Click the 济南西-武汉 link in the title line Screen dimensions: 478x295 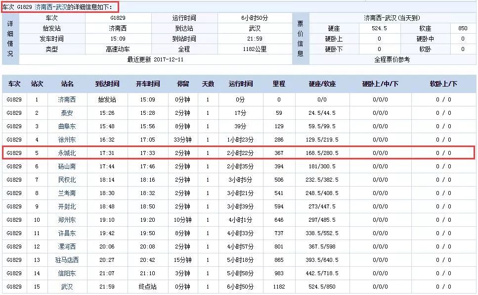(x=51, y=7)
